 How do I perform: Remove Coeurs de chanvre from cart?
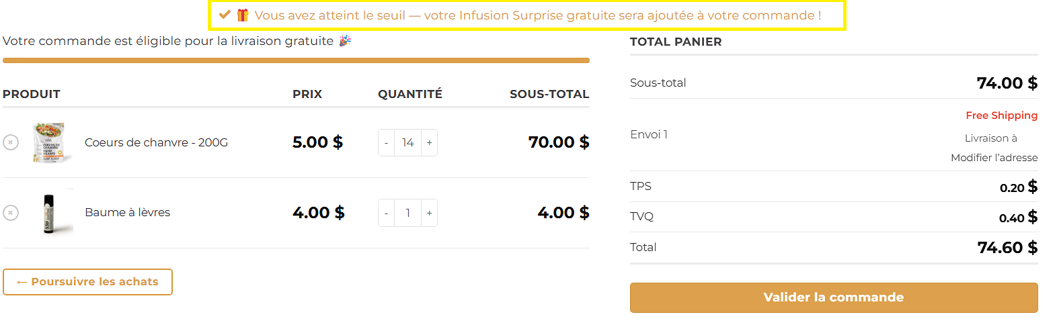(x=11, y=142)
